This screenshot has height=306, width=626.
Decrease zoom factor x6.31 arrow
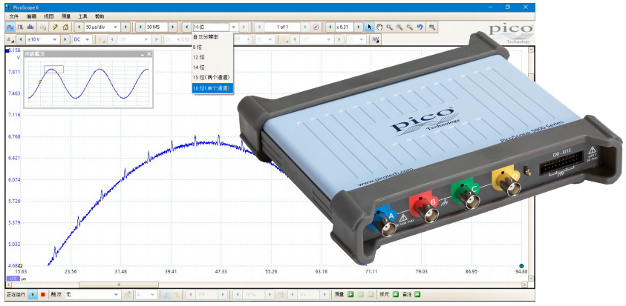pyautogui.click(x=330, y=27)
